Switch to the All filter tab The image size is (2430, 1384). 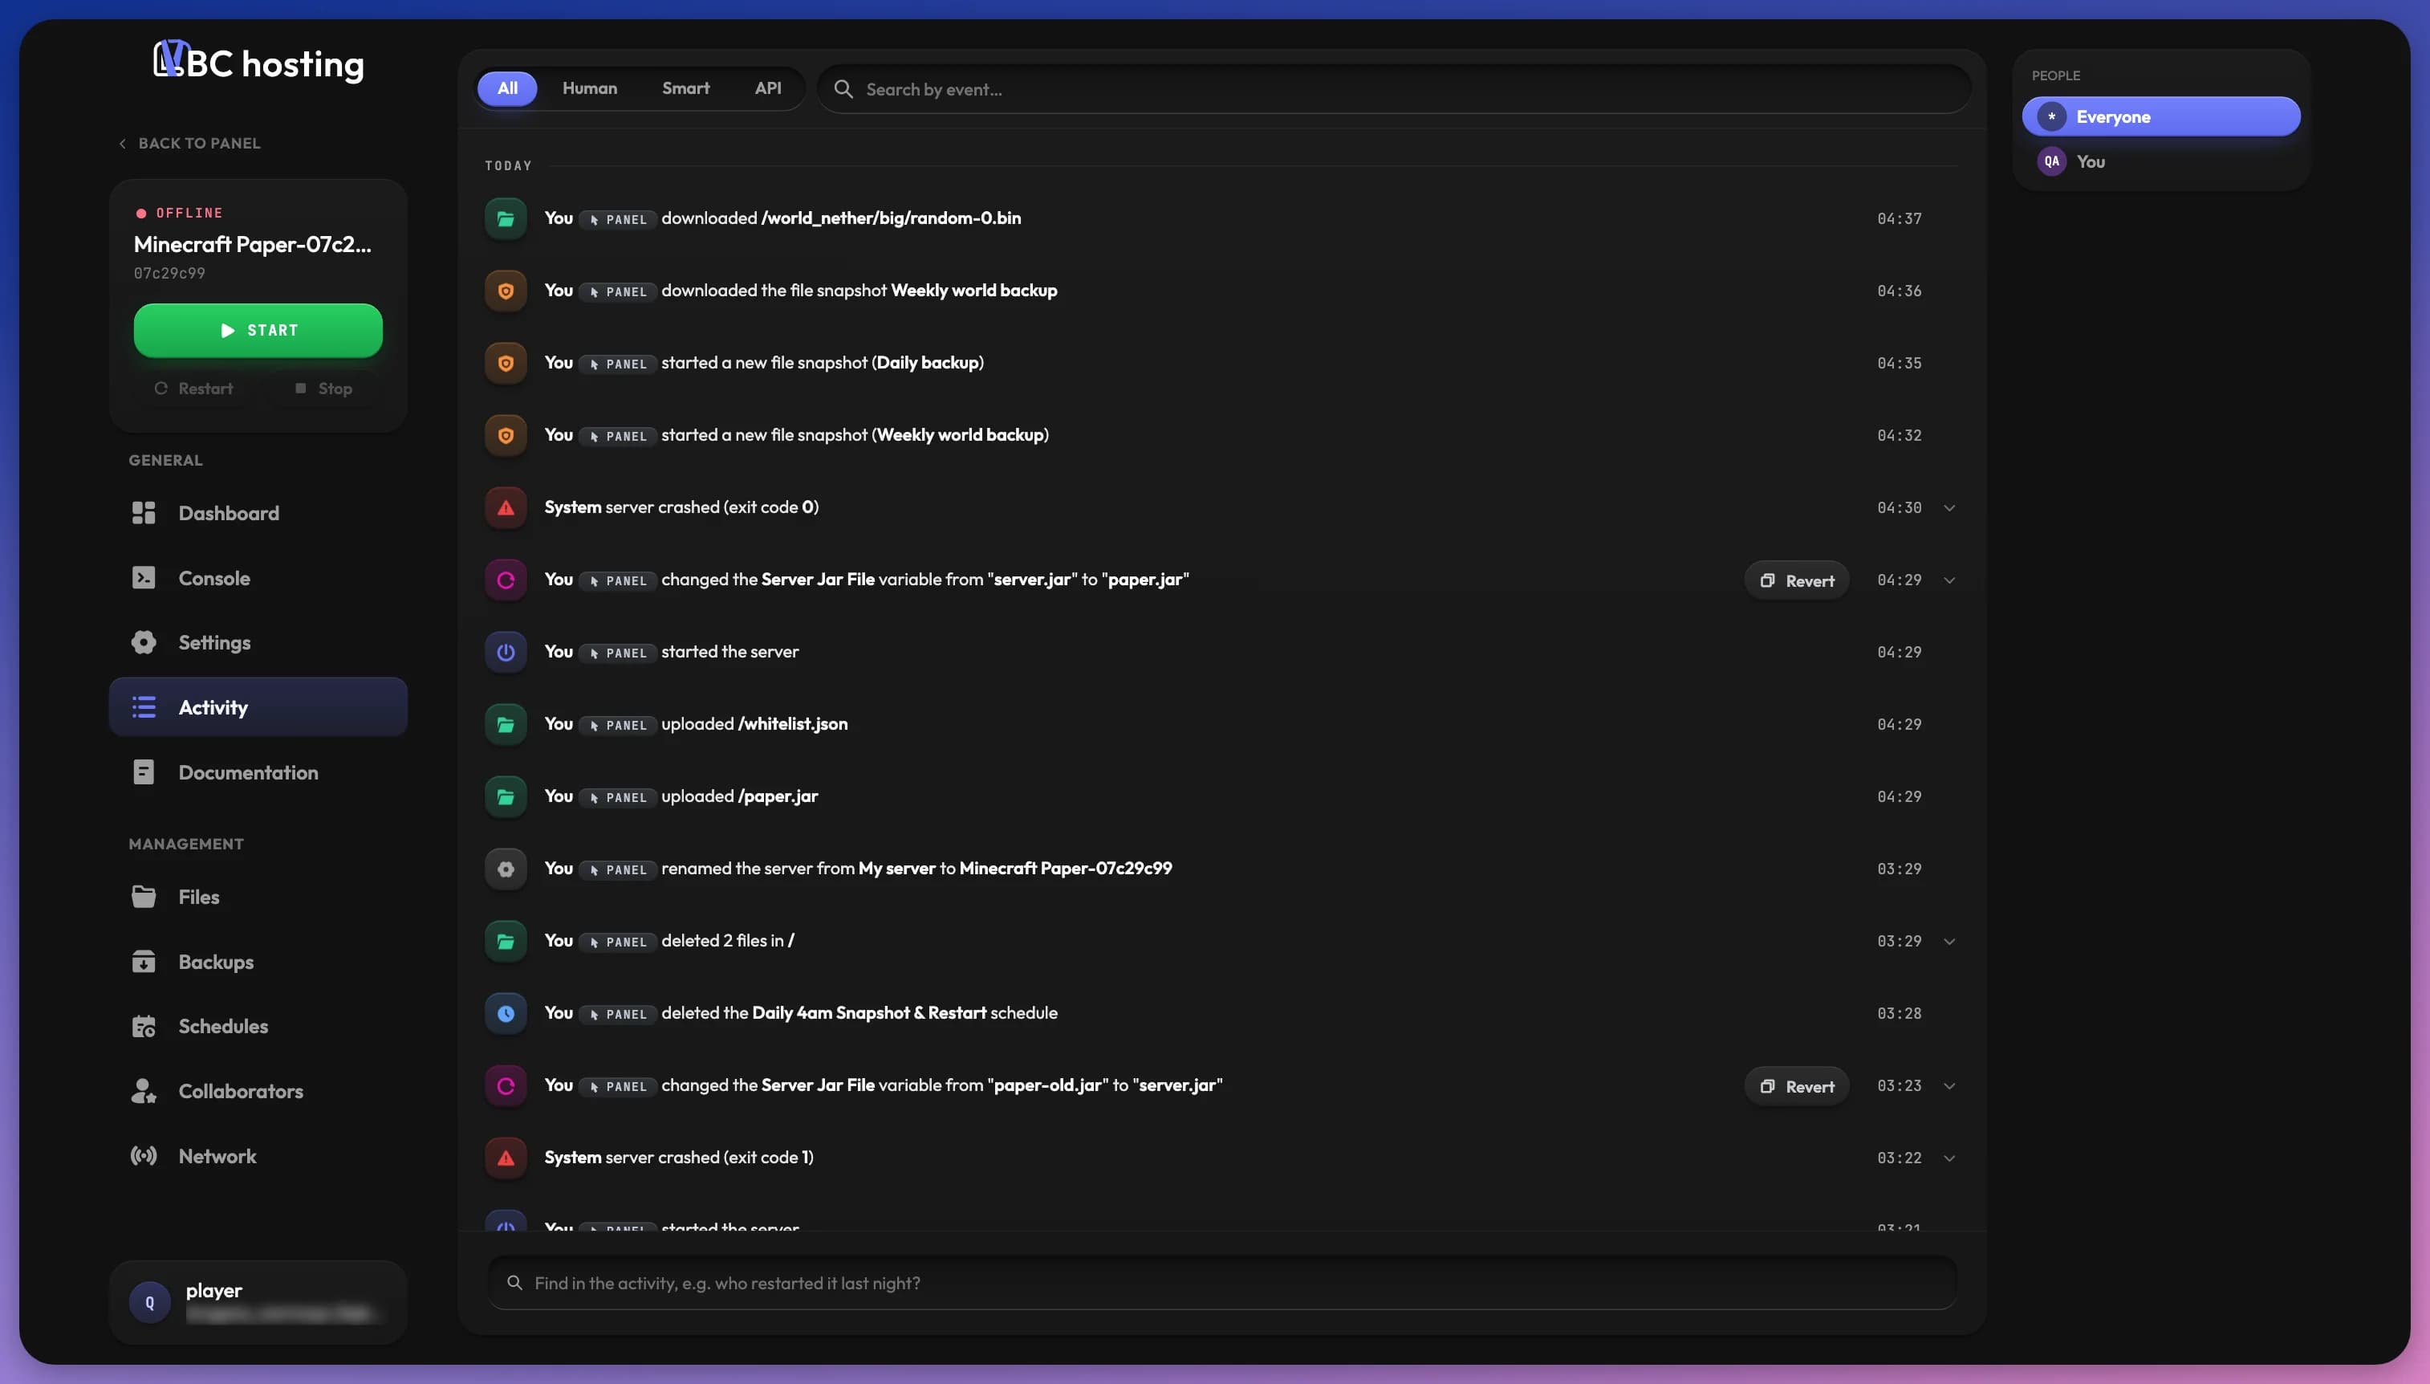(507, 88)
